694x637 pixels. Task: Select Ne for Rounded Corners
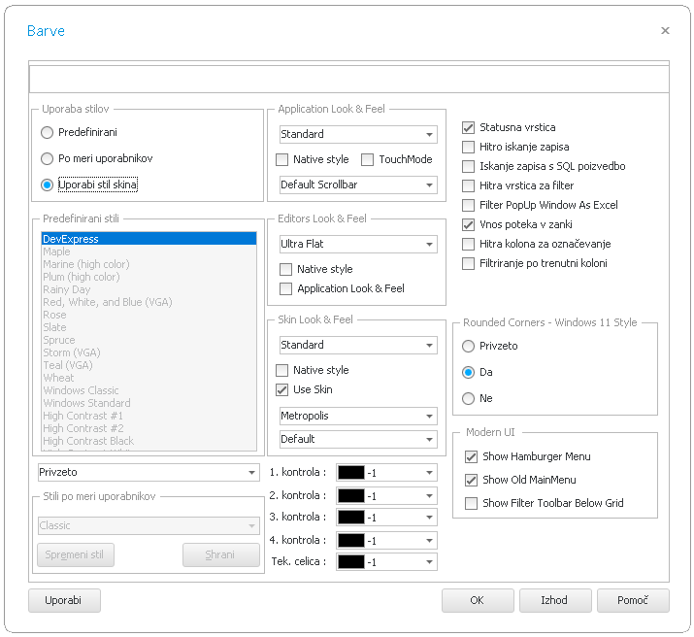[469, 398]
